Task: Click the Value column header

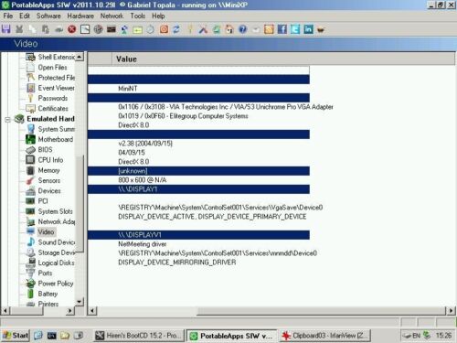Action: click(x=283, y=59)
